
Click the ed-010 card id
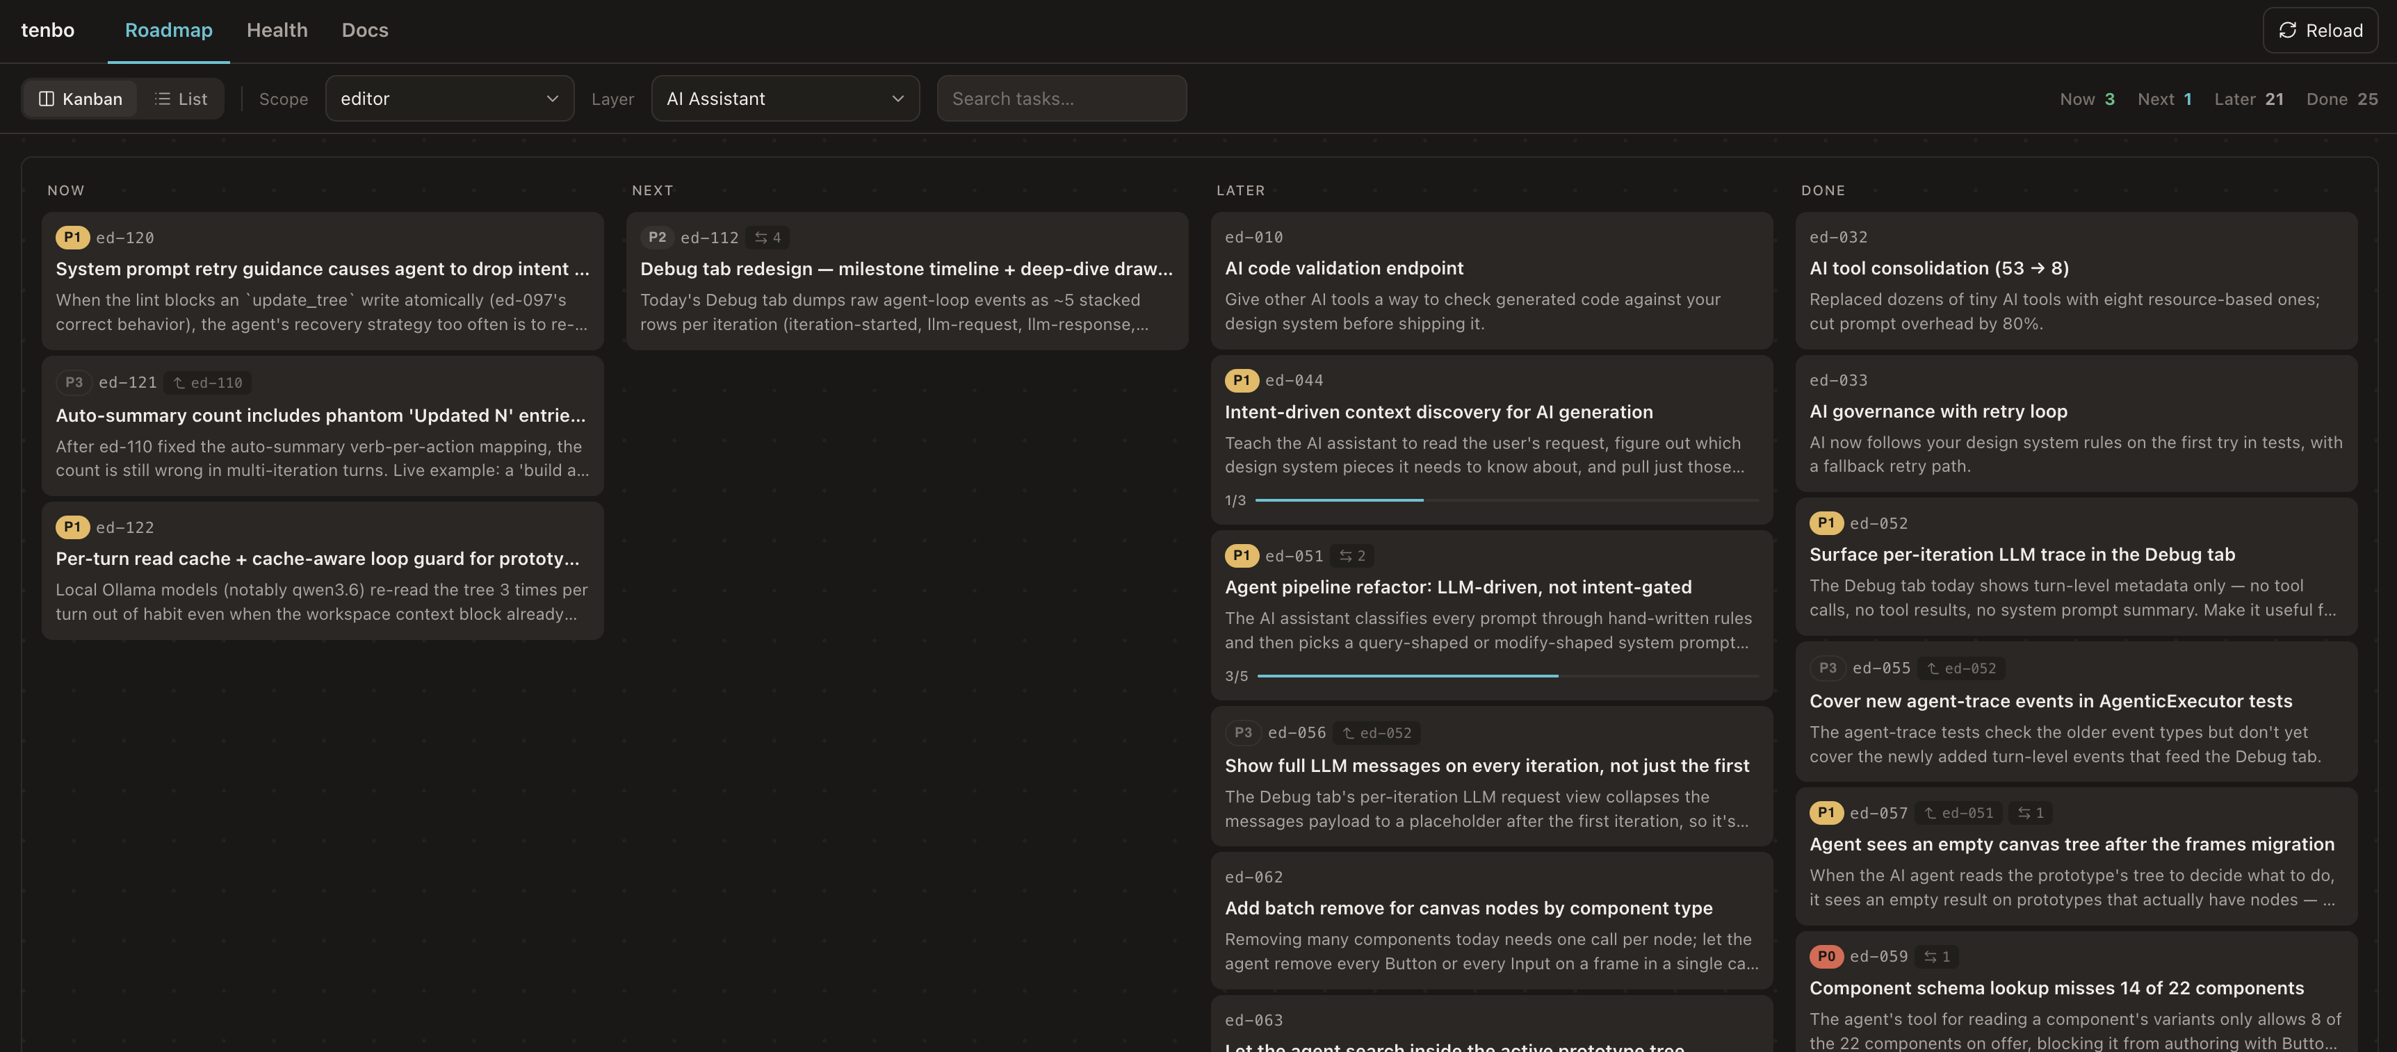pos(1253,237)
